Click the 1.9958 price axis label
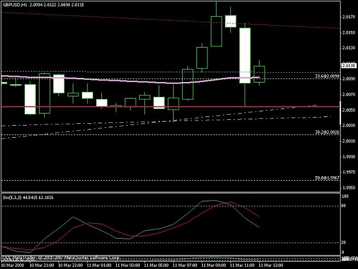This screenshot has height=269, width=358. pyautogui.click(x=349, y=188)
